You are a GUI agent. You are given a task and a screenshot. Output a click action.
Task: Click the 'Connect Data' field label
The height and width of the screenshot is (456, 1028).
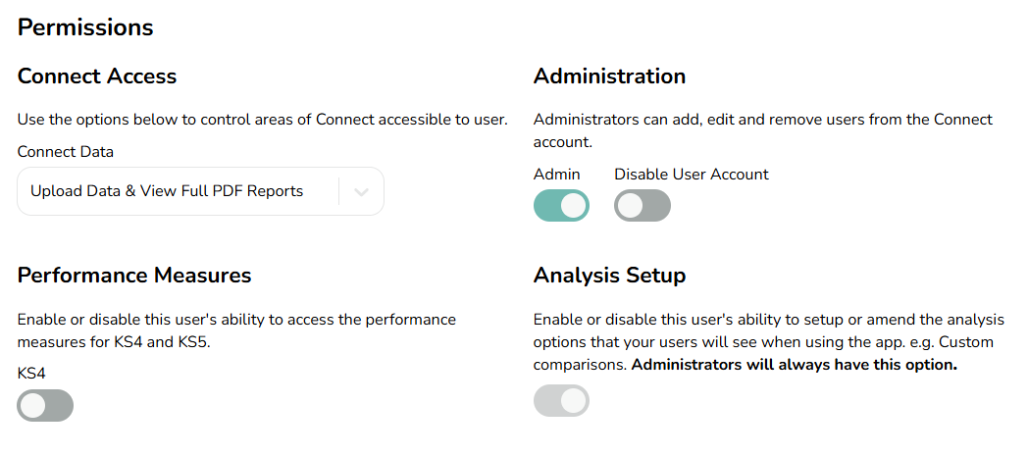(65, 152)
